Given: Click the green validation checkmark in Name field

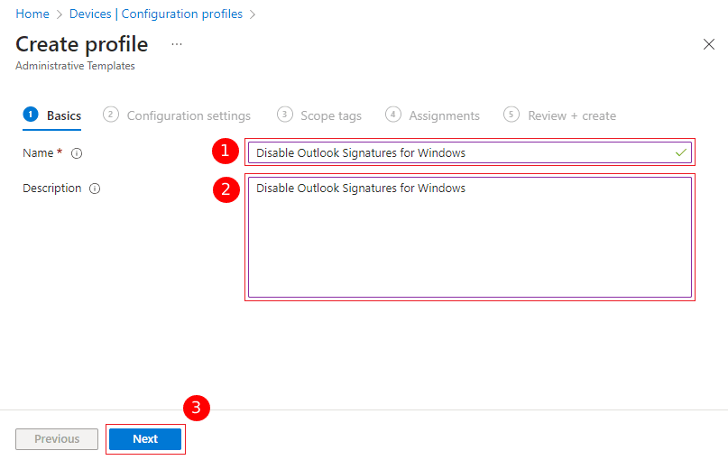Looking at the screenshot, I should pos(681,153).
